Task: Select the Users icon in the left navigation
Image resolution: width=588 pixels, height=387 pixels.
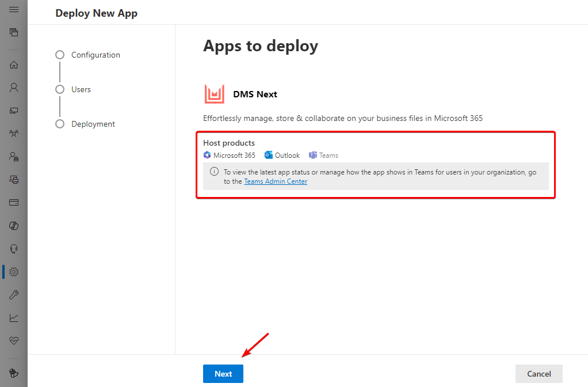Action: click(x=13, y=88)
